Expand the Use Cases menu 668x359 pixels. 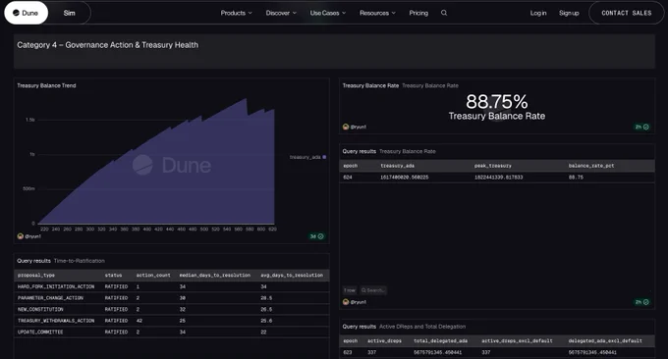[x=328, y=13]
